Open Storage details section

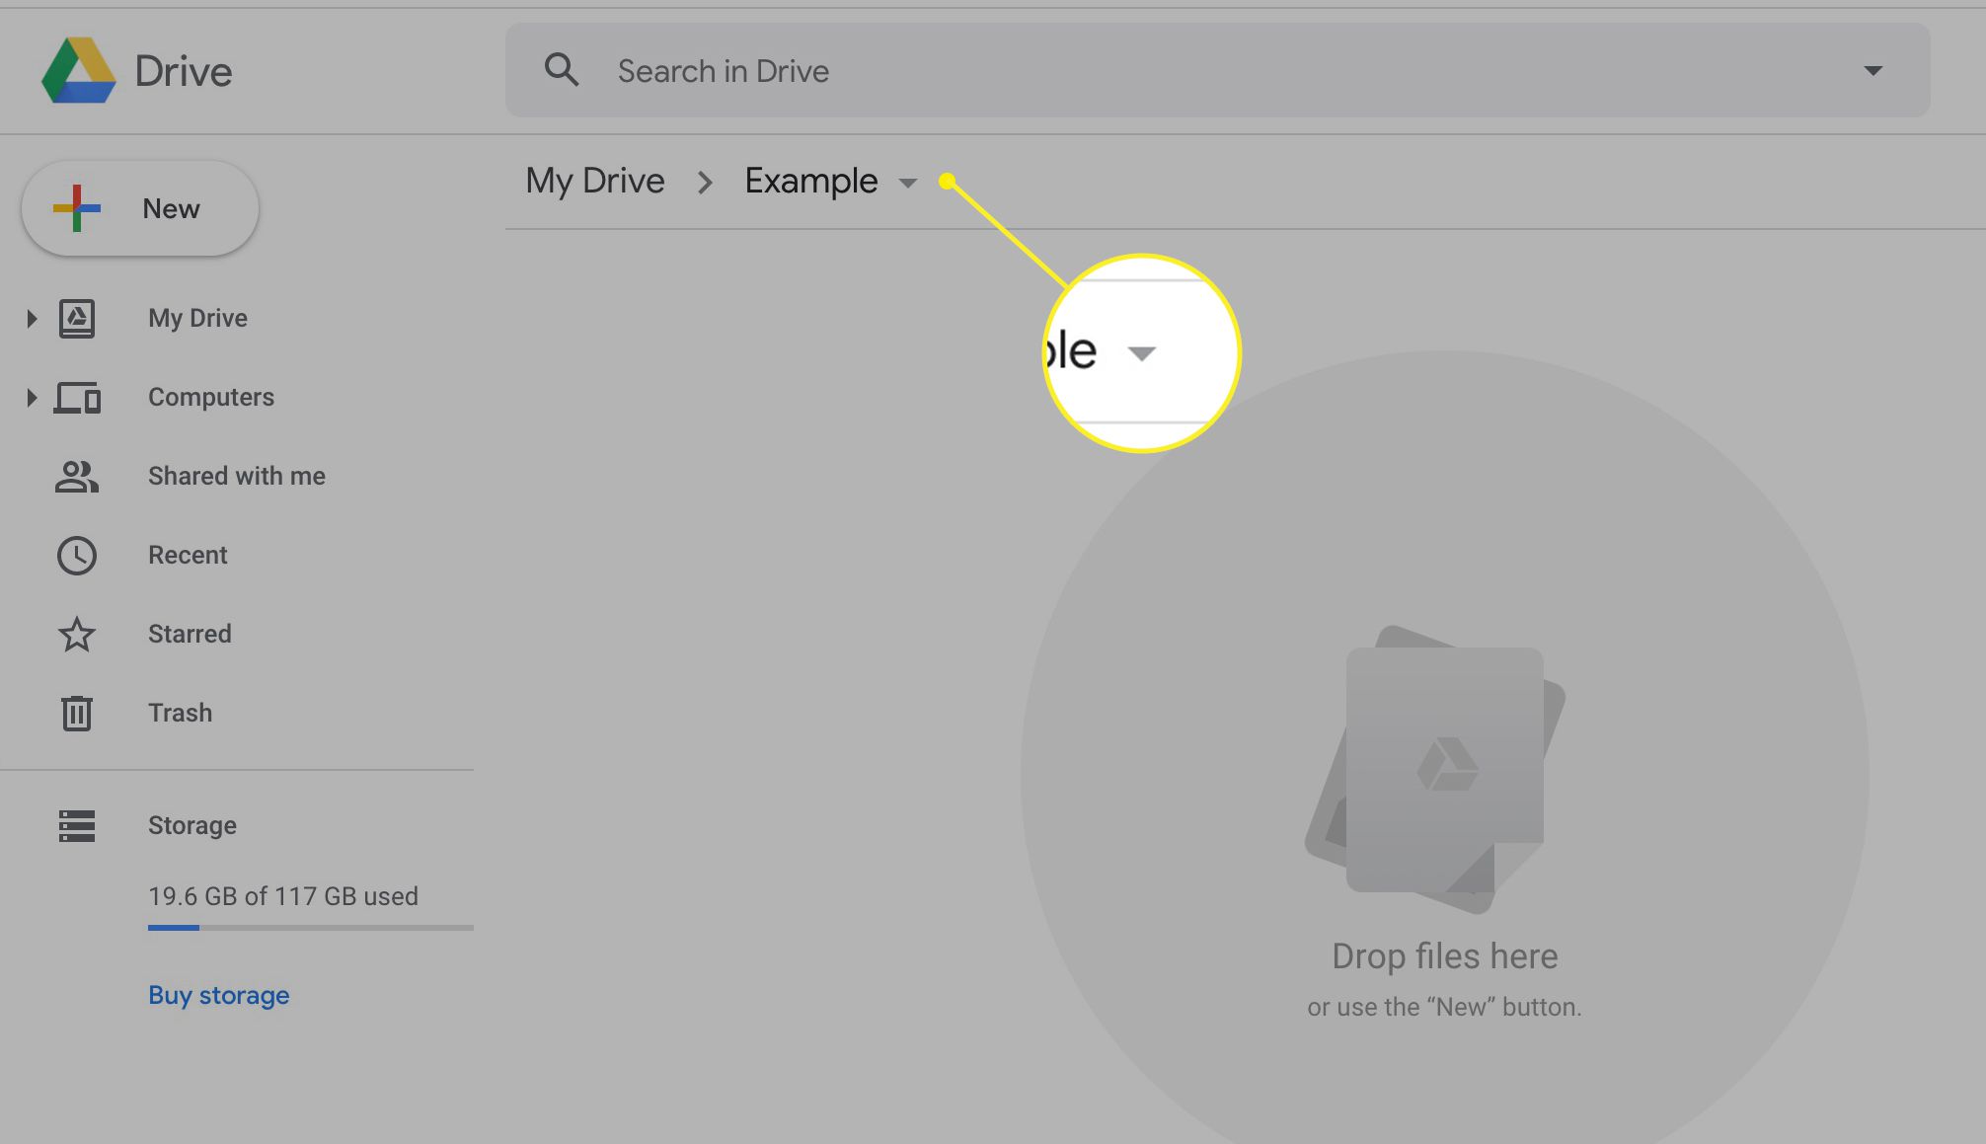coord(191,825)
